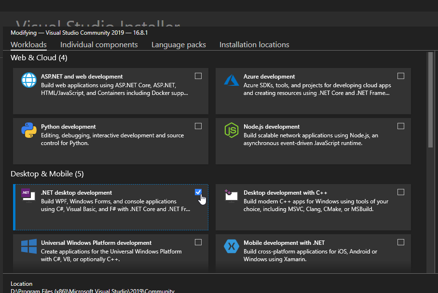Click the Node.js hexagon icon
The height and width of the screenshot is (293, 438).
(x=232, y=130)
